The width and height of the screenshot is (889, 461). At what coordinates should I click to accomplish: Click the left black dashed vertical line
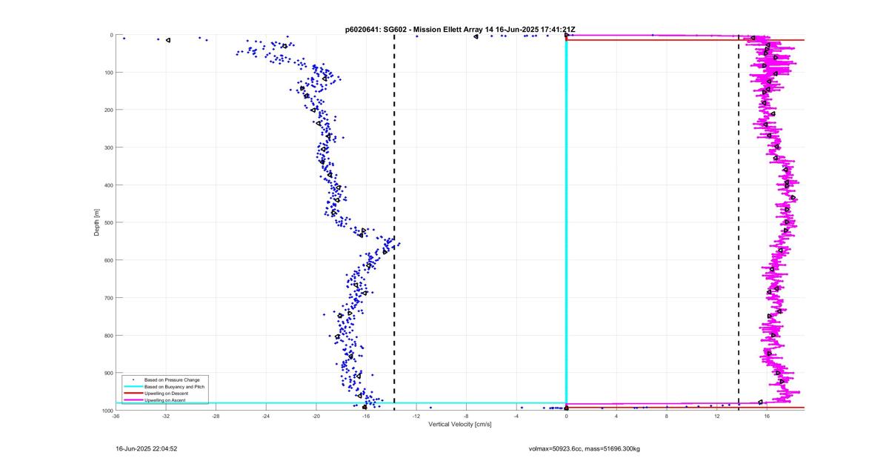(x=394, y=222)
